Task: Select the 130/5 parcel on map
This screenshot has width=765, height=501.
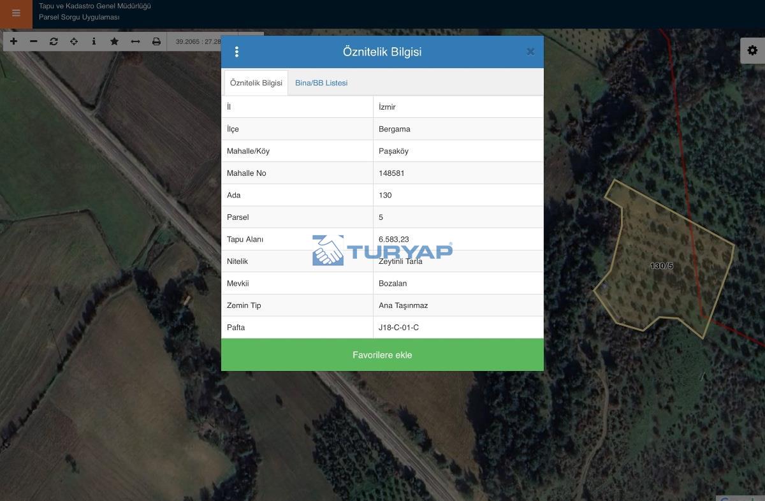Action: pyautogui.click(x=662, y=266)
